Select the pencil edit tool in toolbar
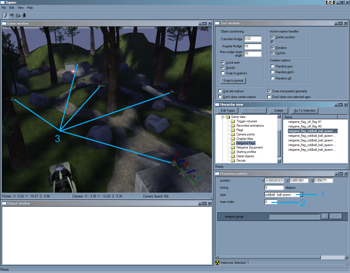 [5, 16]
